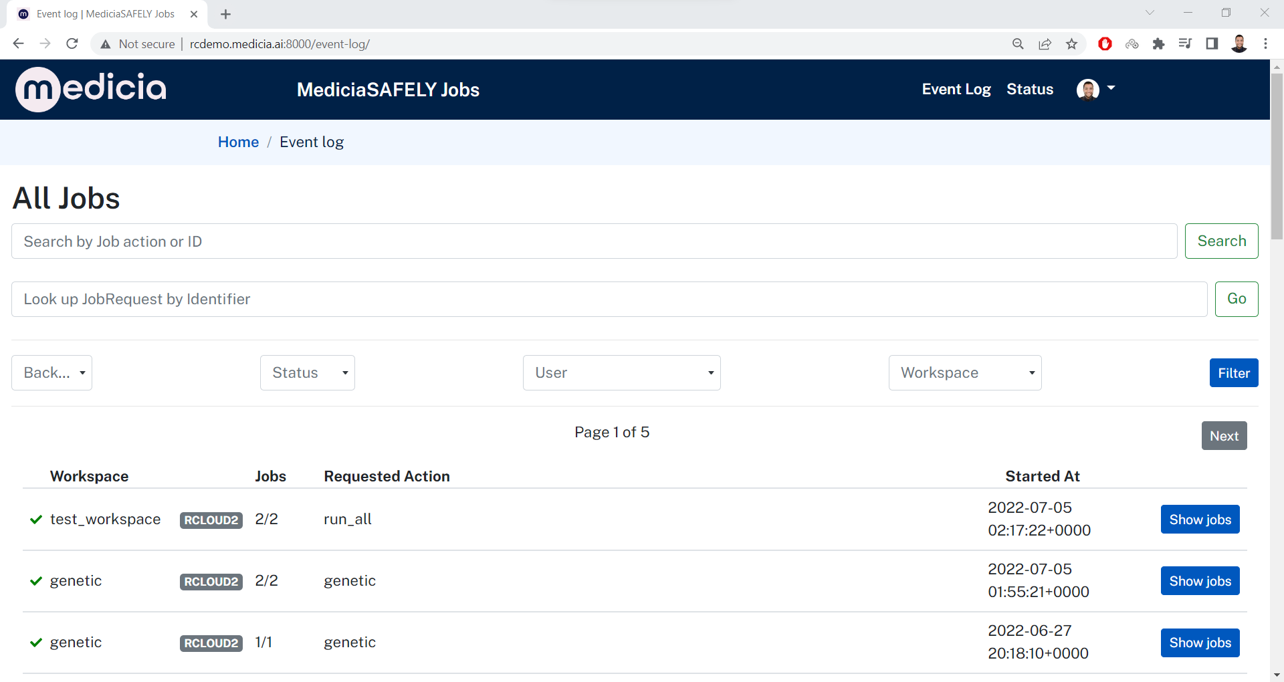This screenshot has height=682, width=1284.
Task: Click the Started At column header
Action: (1043, 476)
